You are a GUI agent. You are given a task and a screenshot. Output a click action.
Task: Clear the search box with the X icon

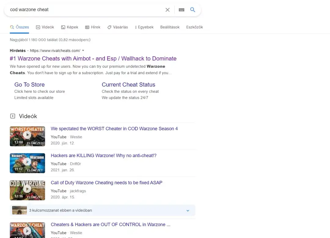pos(167,10)
